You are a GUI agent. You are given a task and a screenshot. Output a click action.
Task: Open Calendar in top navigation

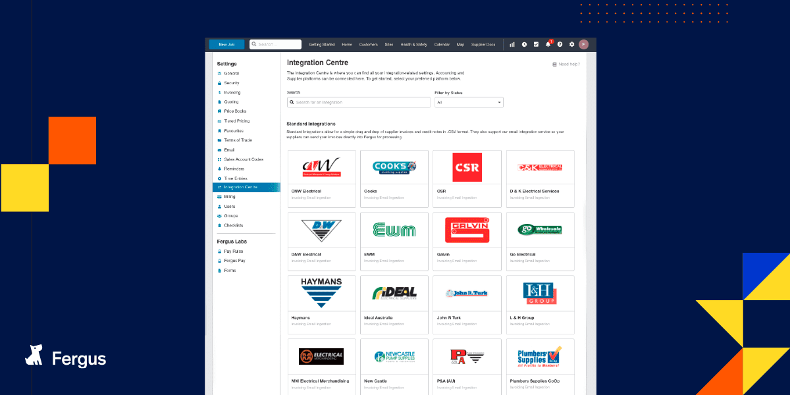click(442, 44)
